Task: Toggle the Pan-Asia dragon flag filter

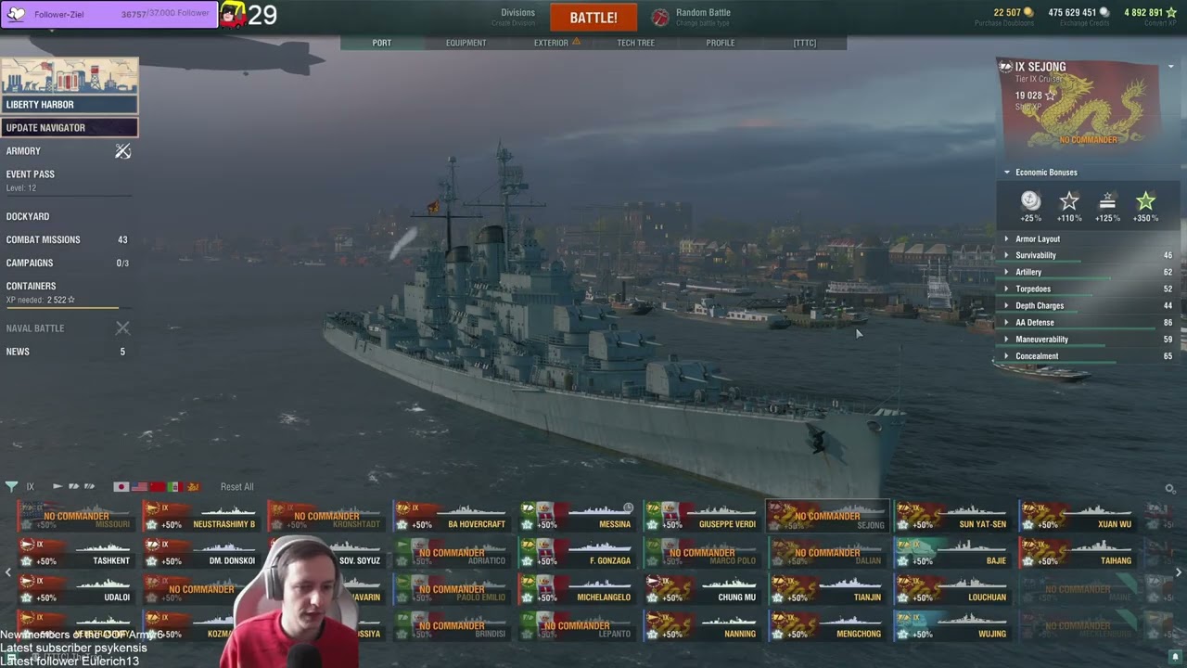Action: click(192, 487)
